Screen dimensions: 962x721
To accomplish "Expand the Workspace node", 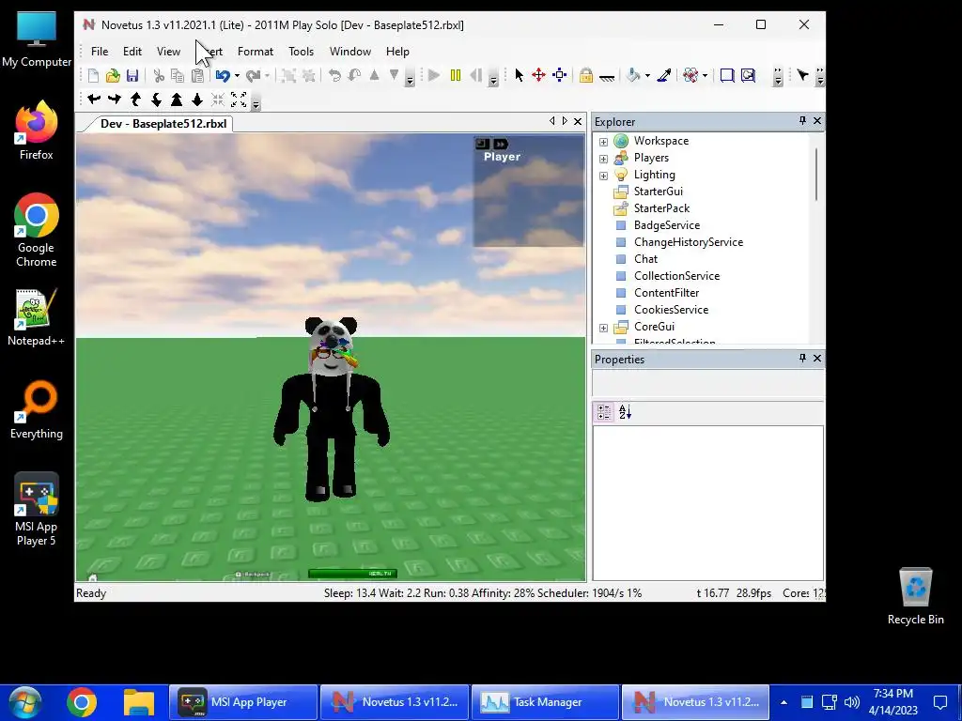I will tap(604, 142).
